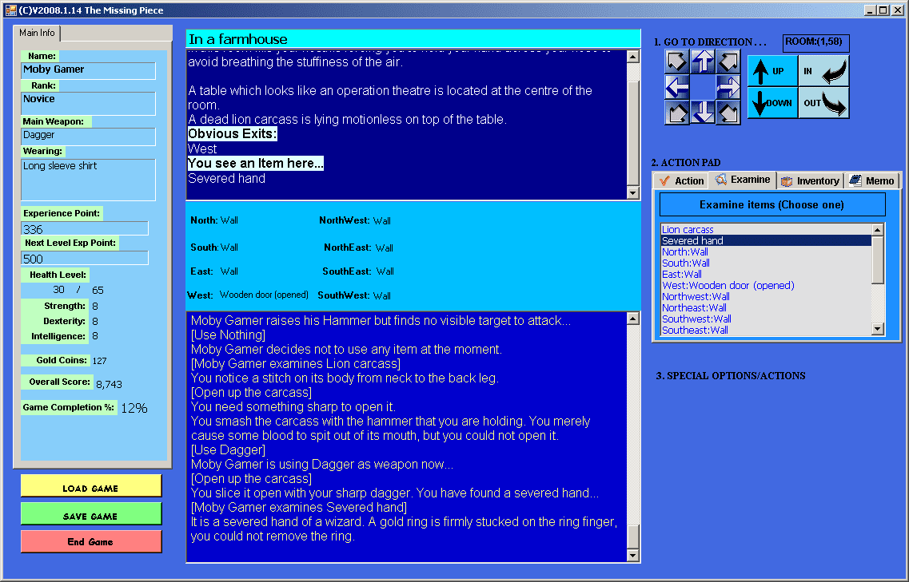909x582 pixels.
Task: Click the south direction arrow
Action: click(703, 112)
